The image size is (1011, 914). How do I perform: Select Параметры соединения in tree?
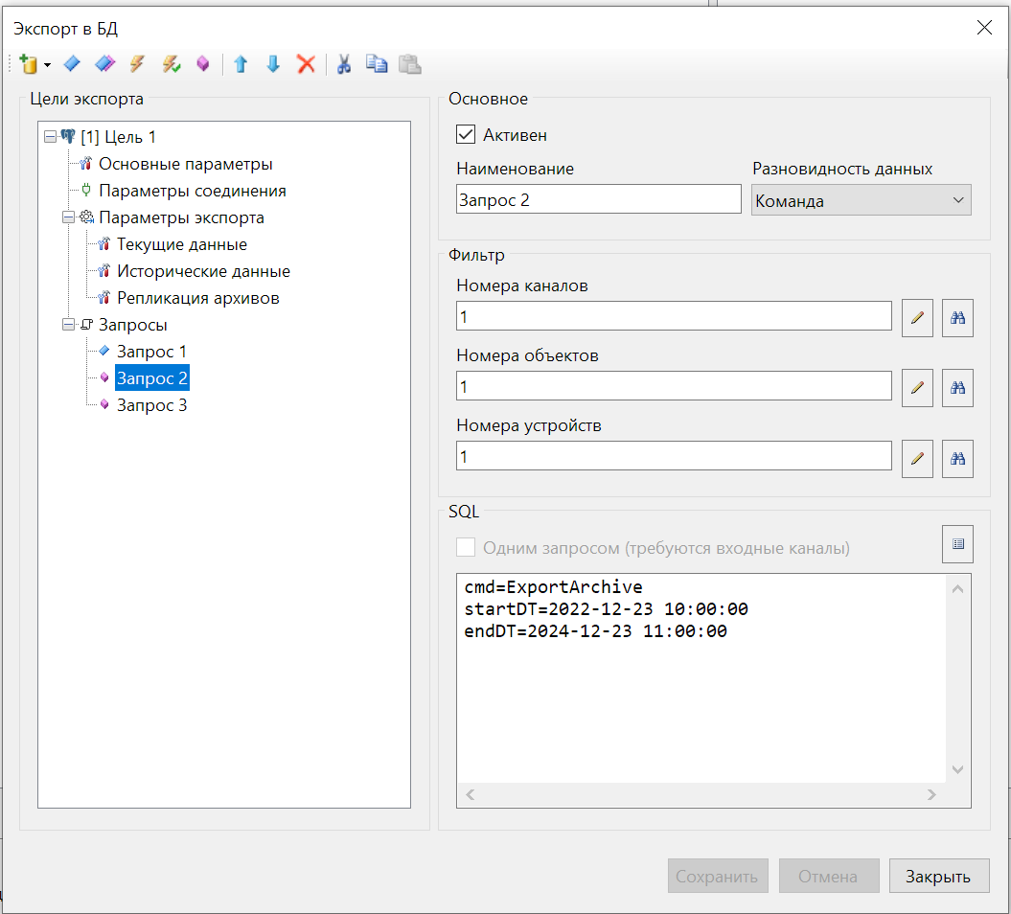[x=193, y=191]
